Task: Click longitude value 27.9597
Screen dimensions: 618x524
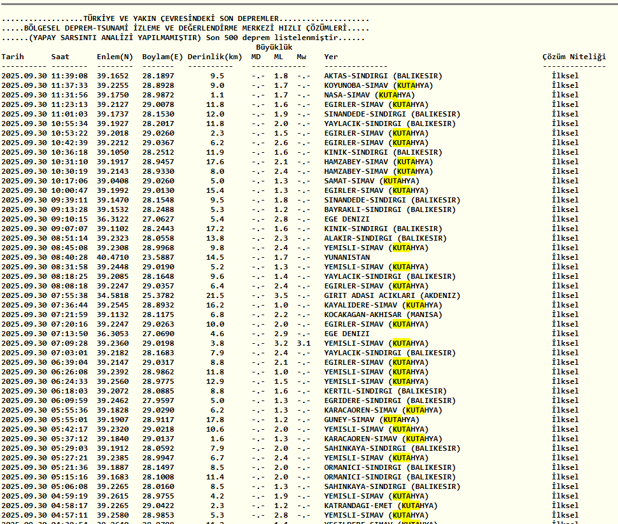Action: [x=158, y=400]
